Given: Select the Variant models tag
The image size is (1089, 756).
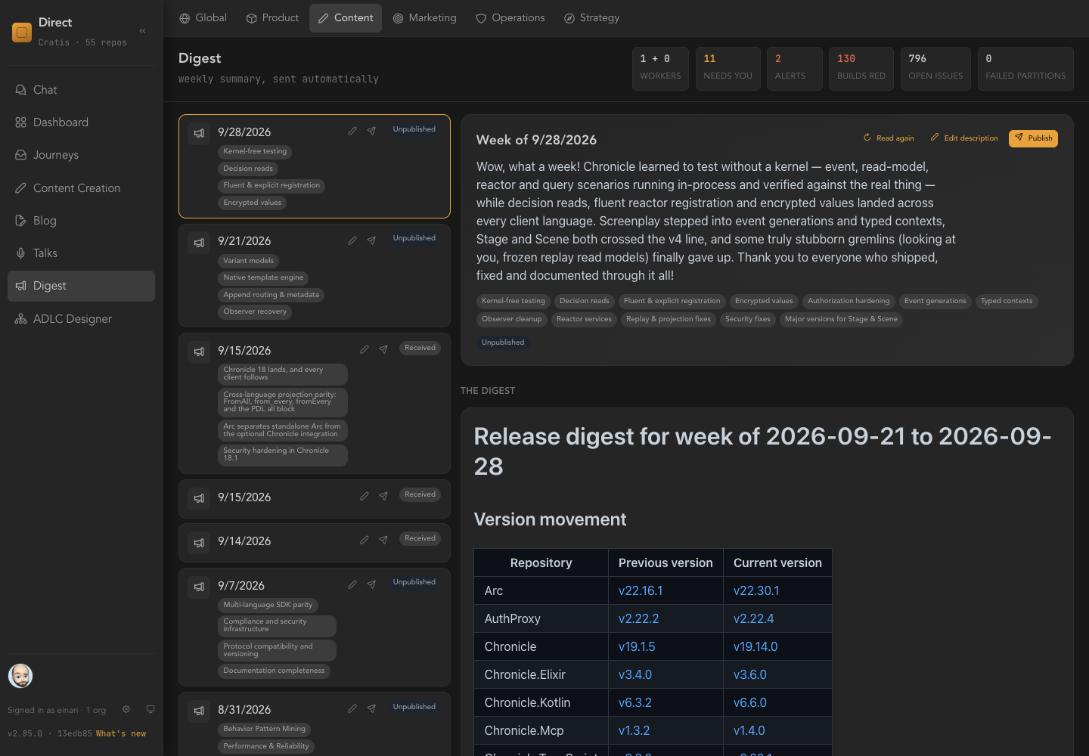Looking at the screenshot, I should pos(249,261).
